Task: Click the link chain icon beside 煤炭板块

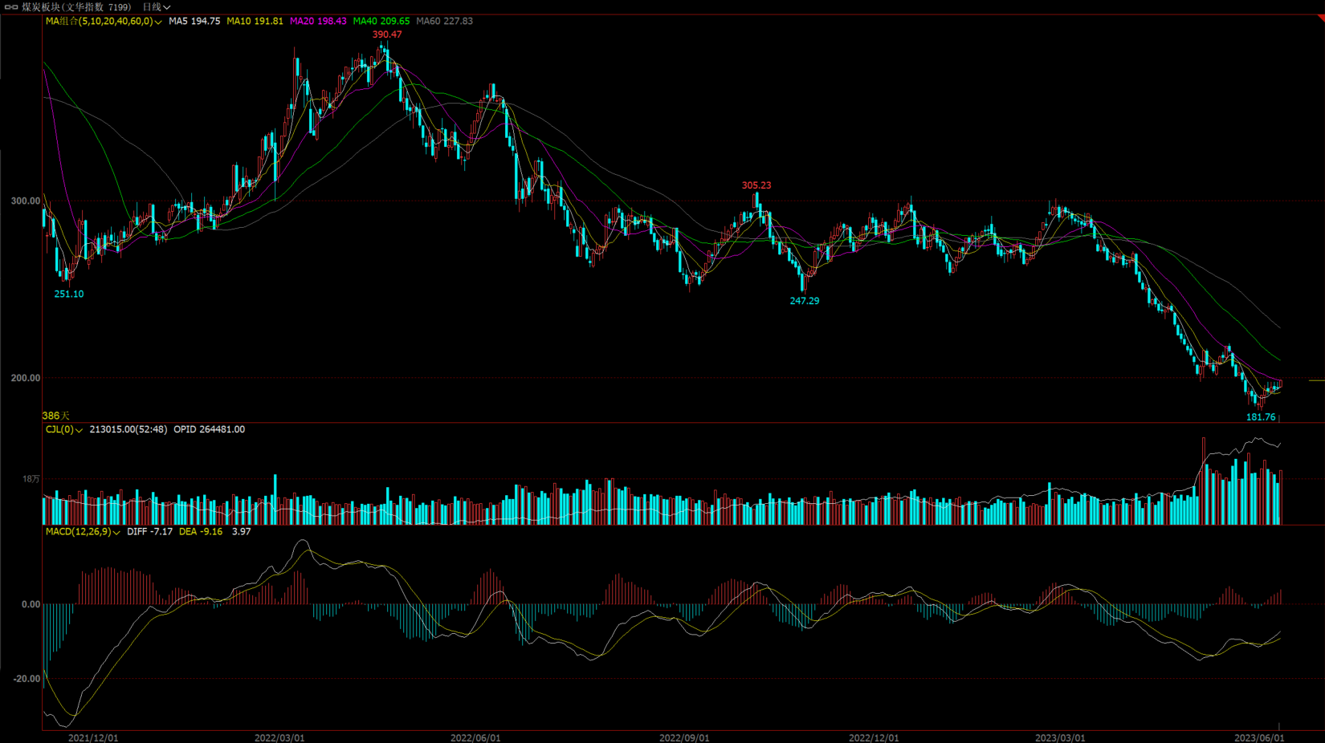Action: [11, 7]
